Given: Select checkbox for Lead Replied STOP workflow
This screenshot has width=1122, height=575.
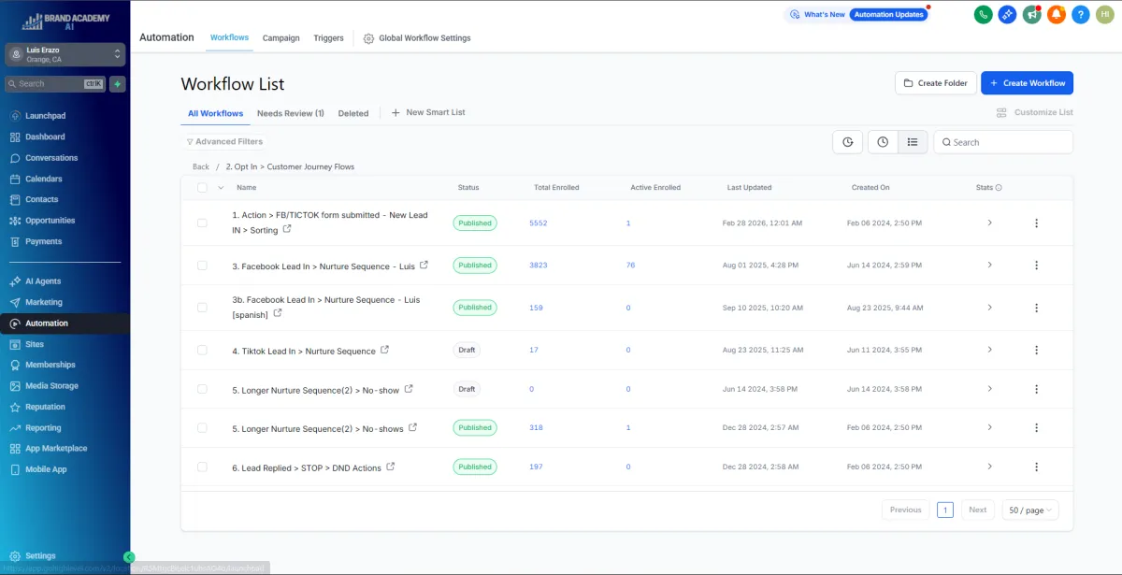Looking at the screenshot, I should (202, 467).
